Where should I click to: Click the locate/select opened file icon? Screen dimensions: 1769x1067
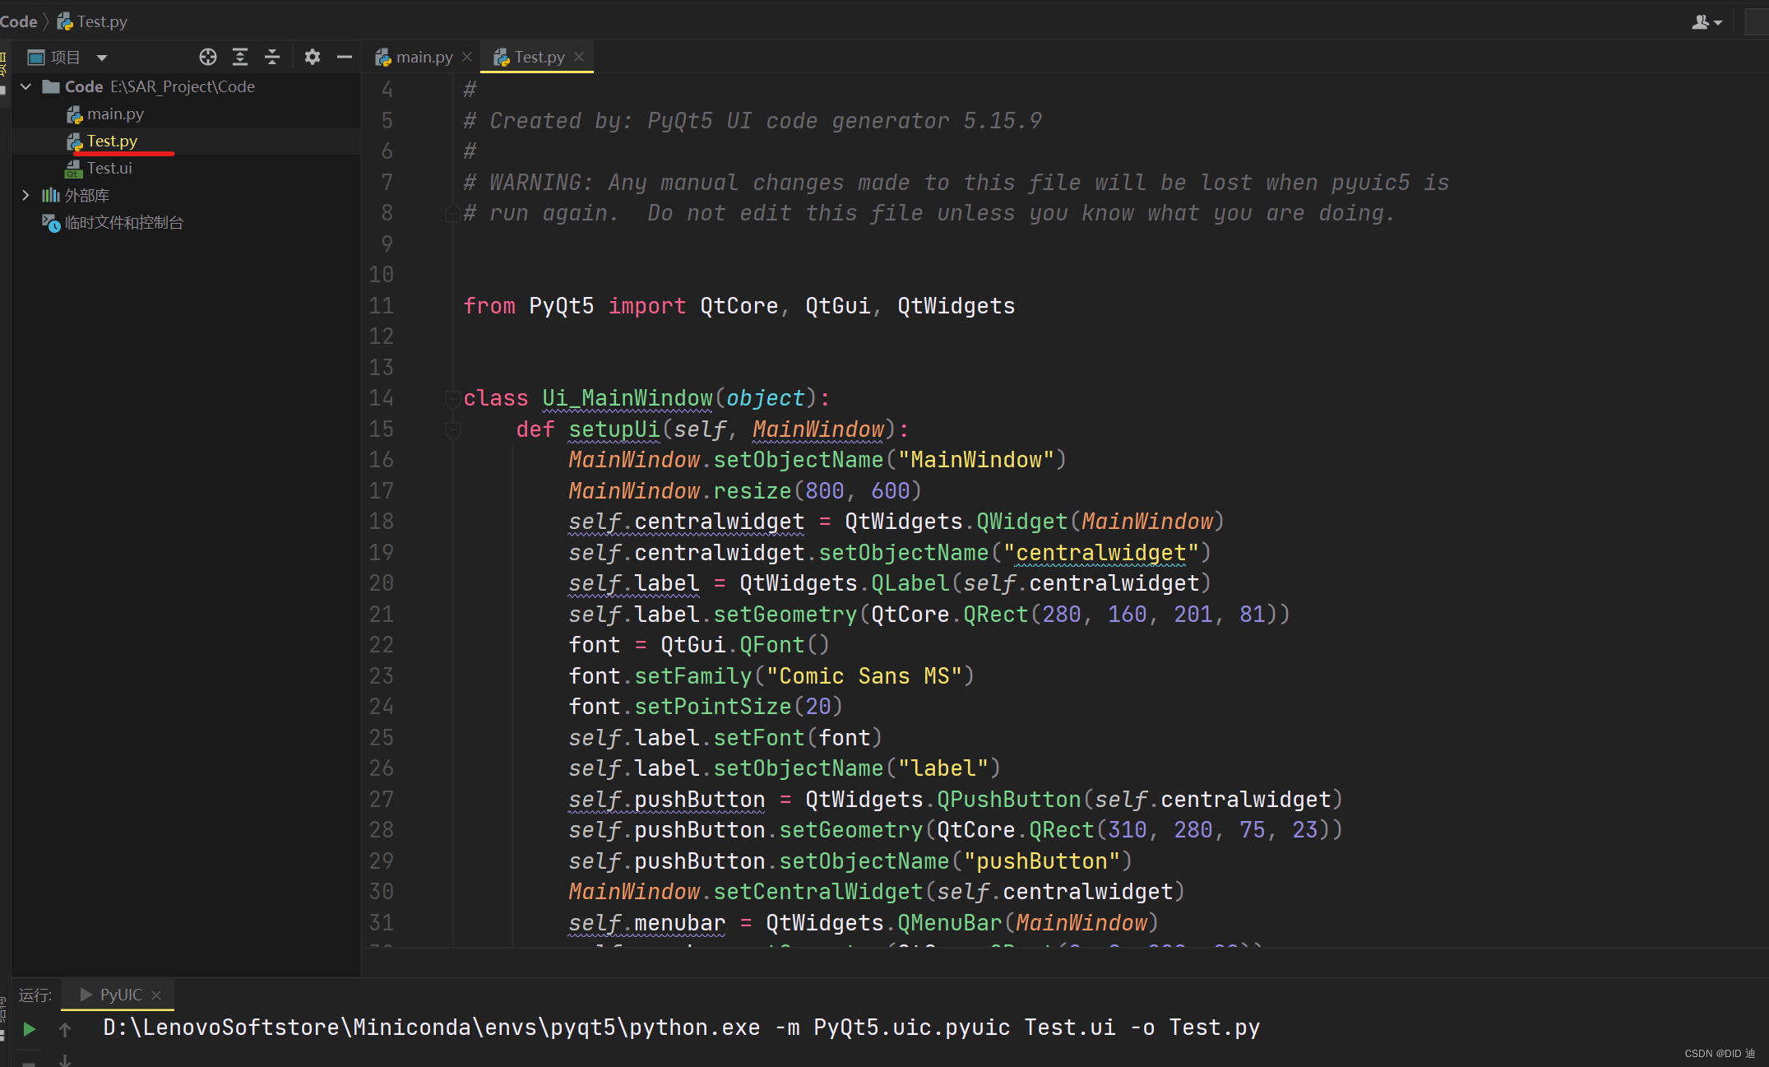tap(208, 57)
